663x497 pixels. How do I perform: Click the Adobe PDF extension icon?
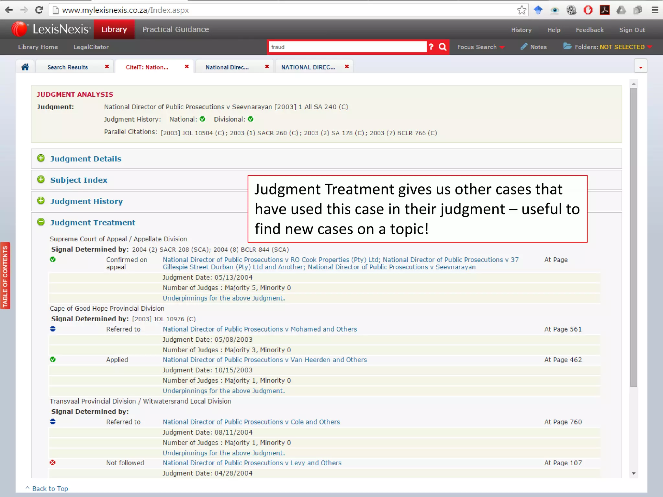(604, 10)
